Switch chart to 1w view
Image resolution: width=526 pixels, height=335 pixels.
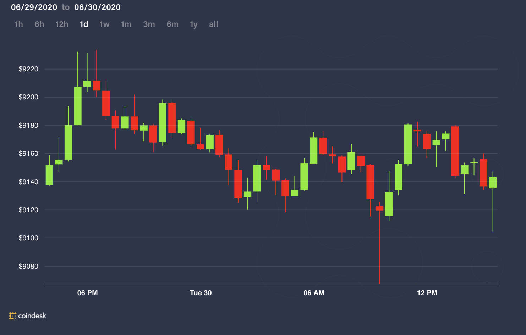105,24
